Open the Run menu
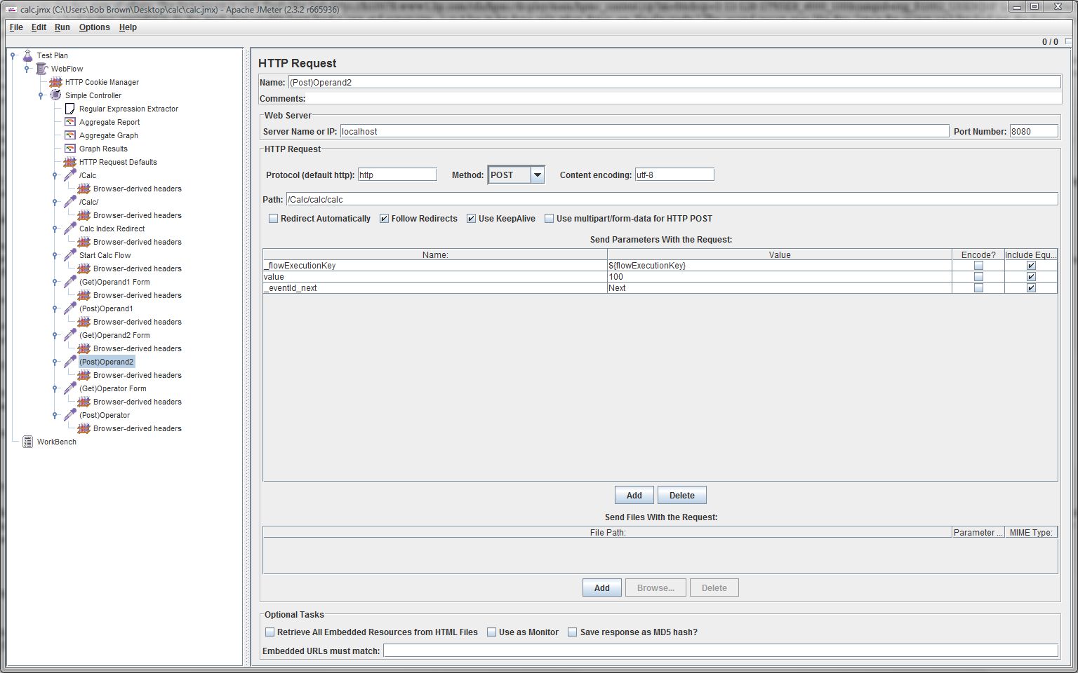Image resolution: width=1078 pixels, height=673 pixels. [62, 27]
